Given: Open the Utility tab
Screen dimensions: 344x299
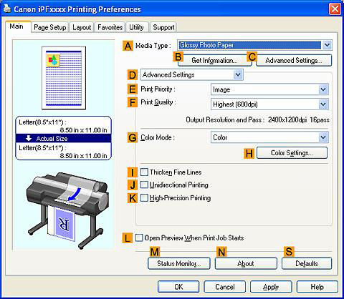Looking at the screenshot, I should pos(136,27).
